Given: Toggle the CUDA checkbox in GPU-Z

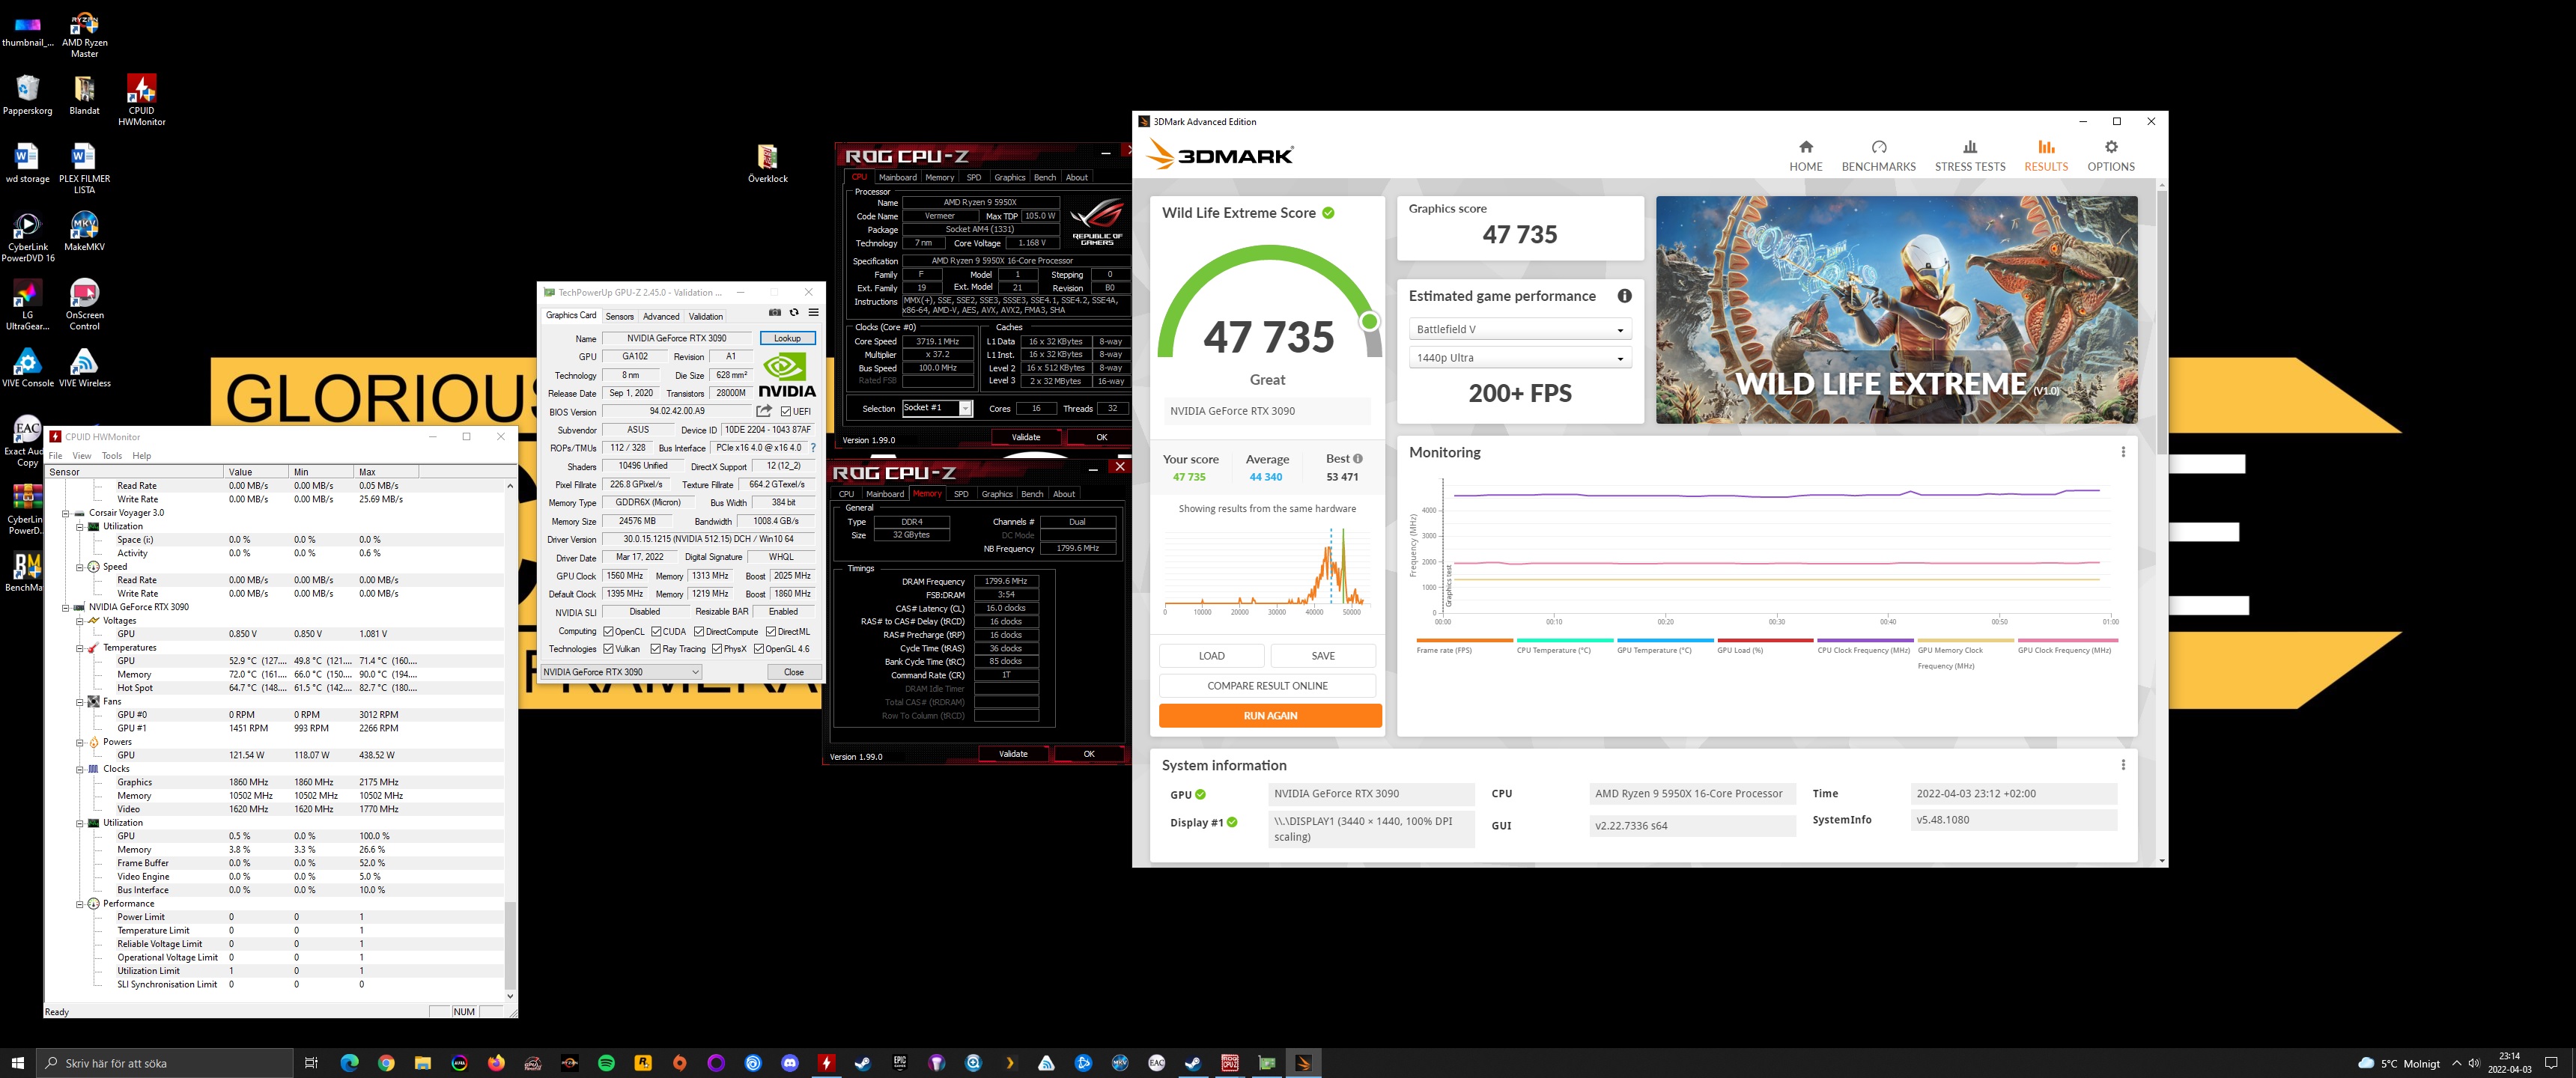Looking at the screenshot, I should point(656,631).
